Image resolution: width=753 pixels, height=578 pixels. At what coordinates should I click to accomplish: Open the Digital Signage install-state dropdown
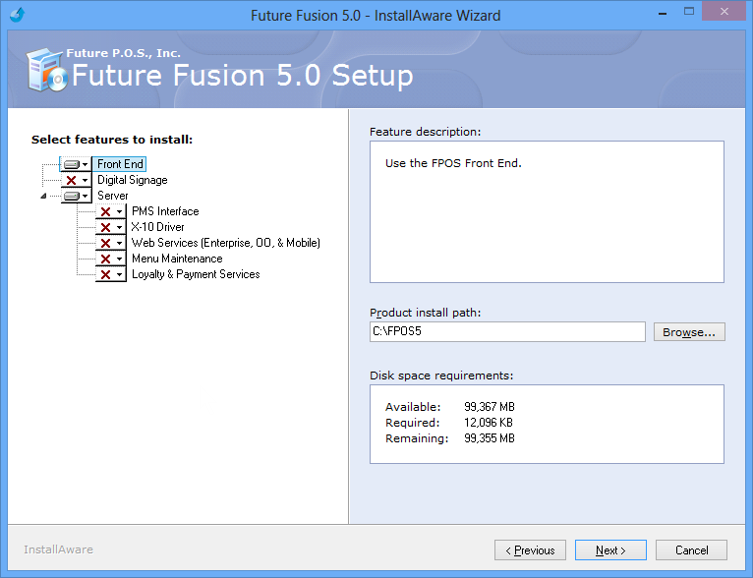tap(76, 180)
